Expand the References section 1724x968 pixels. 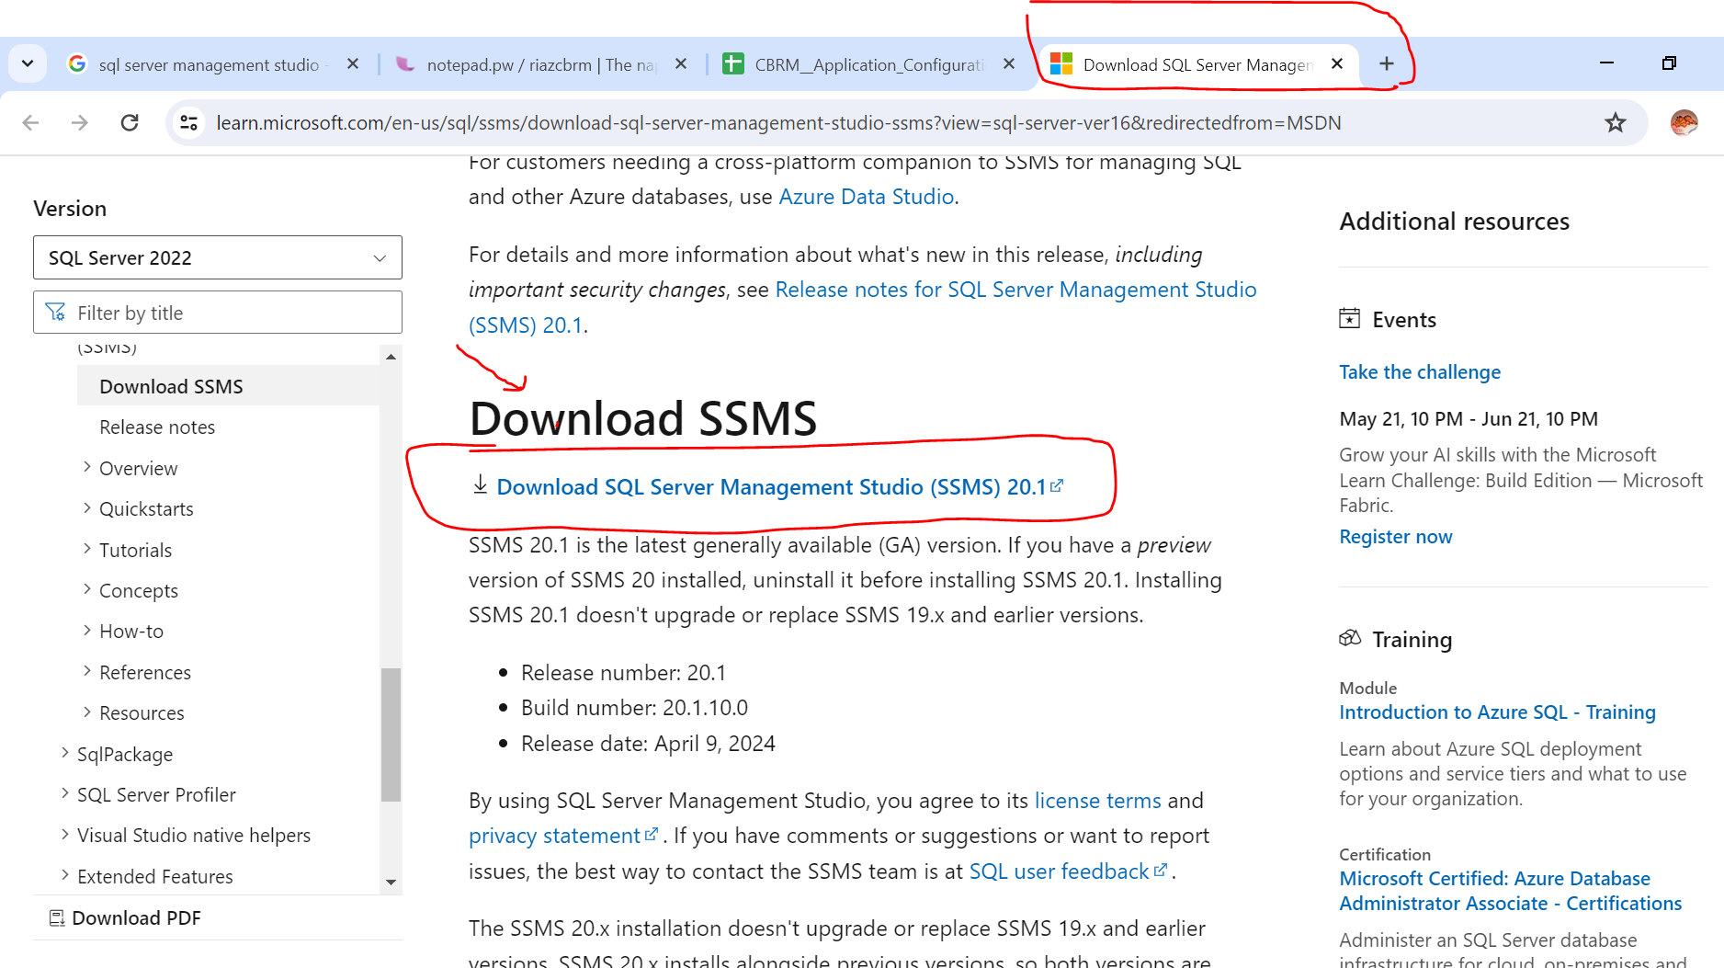click(87, 671)
